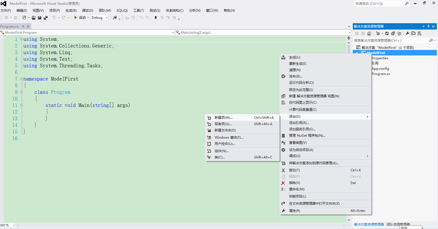
Task: Click the magnifier icon in Solution Explorer search
Action: tap(431, 40)
